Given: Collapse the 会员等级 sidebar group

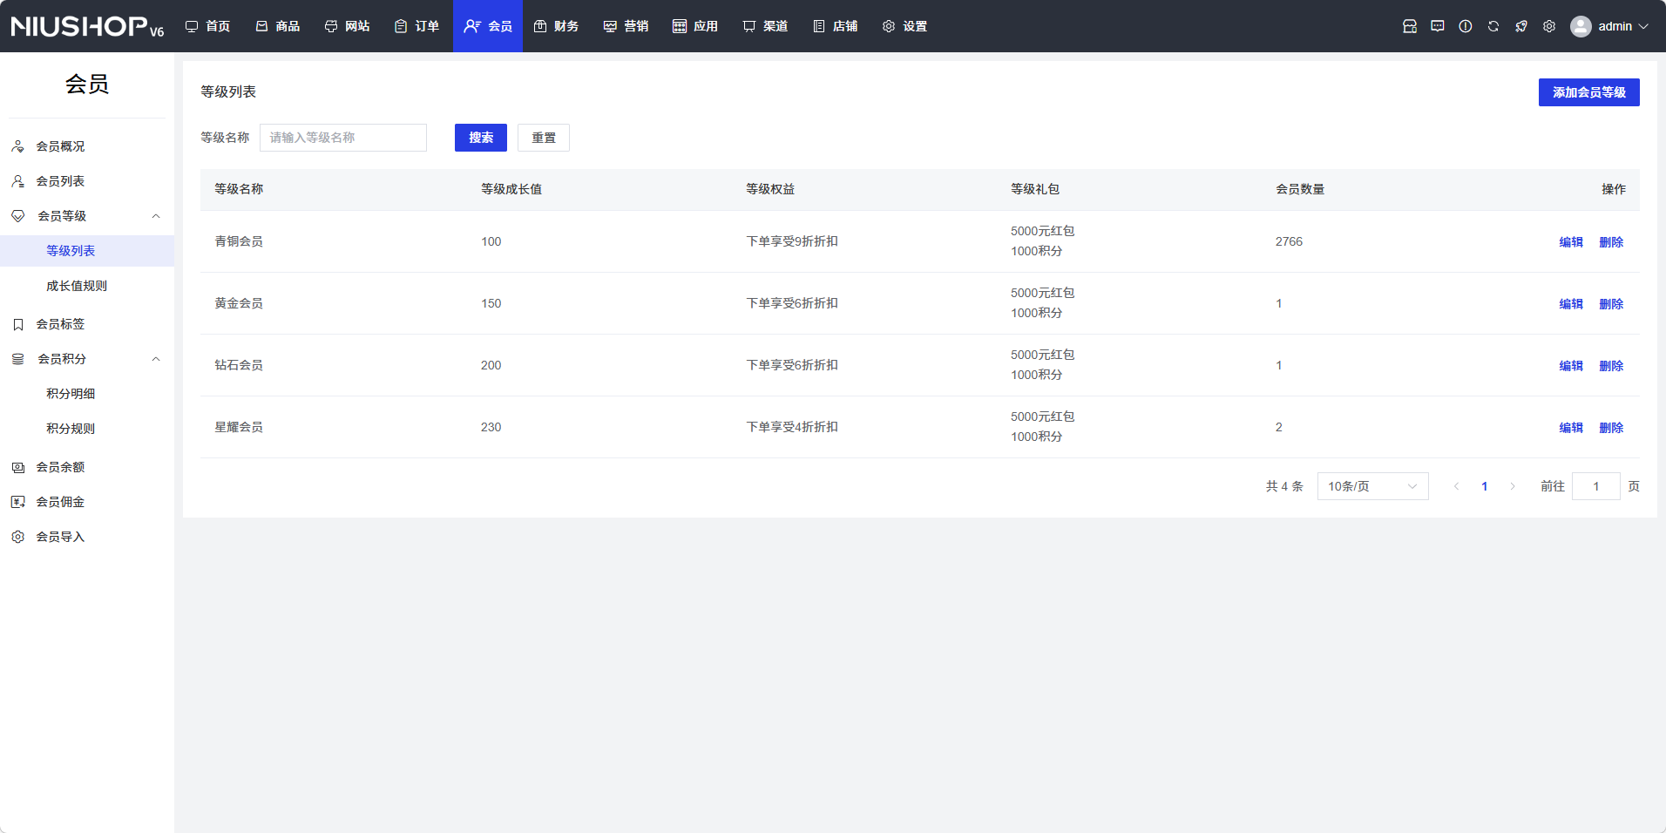Looking at the screenshot, I should pos(156,216).
